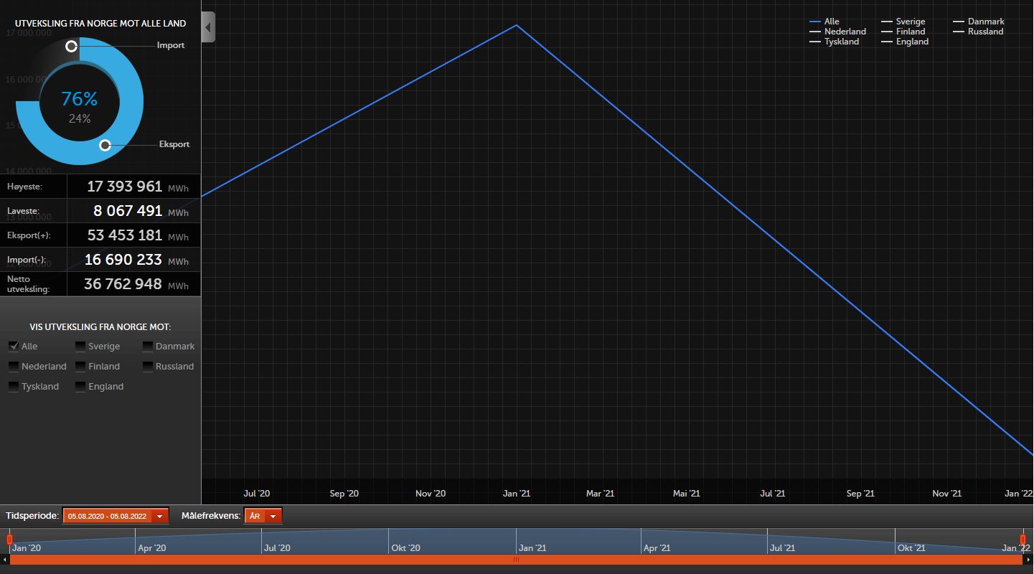The width and height of the screenshot is (1034, 574).
Task: Check the Tyskland checkbox
Action: (x=14, y=387)
